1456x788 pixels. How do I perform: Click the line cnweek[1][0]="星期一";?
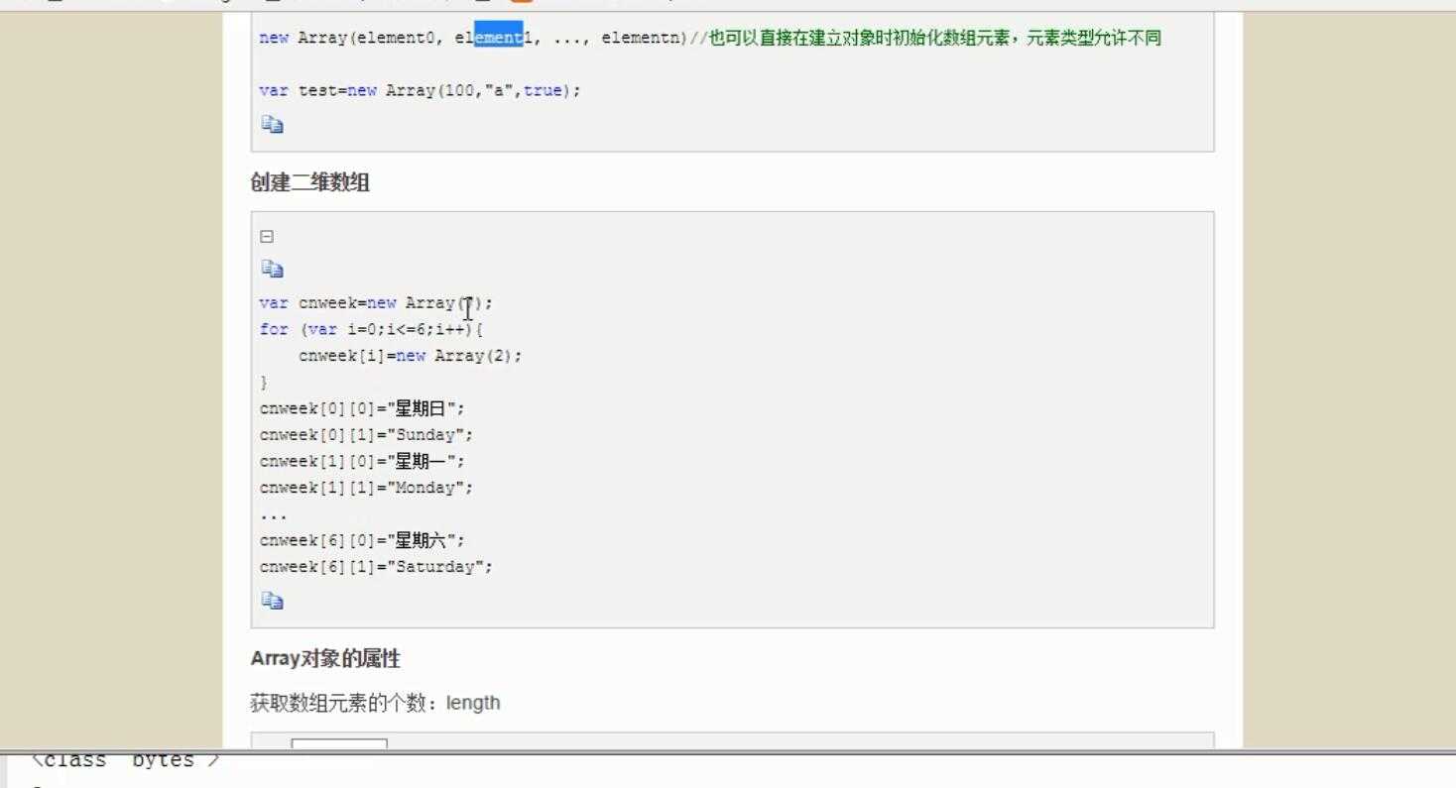tap(362, 461)
